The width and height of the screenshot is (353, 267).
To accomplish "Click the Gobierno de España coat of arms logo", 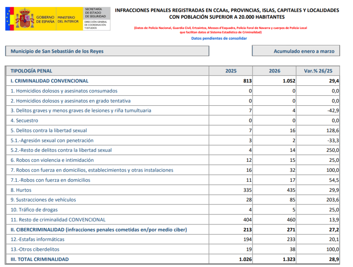I will click(25, 19).
